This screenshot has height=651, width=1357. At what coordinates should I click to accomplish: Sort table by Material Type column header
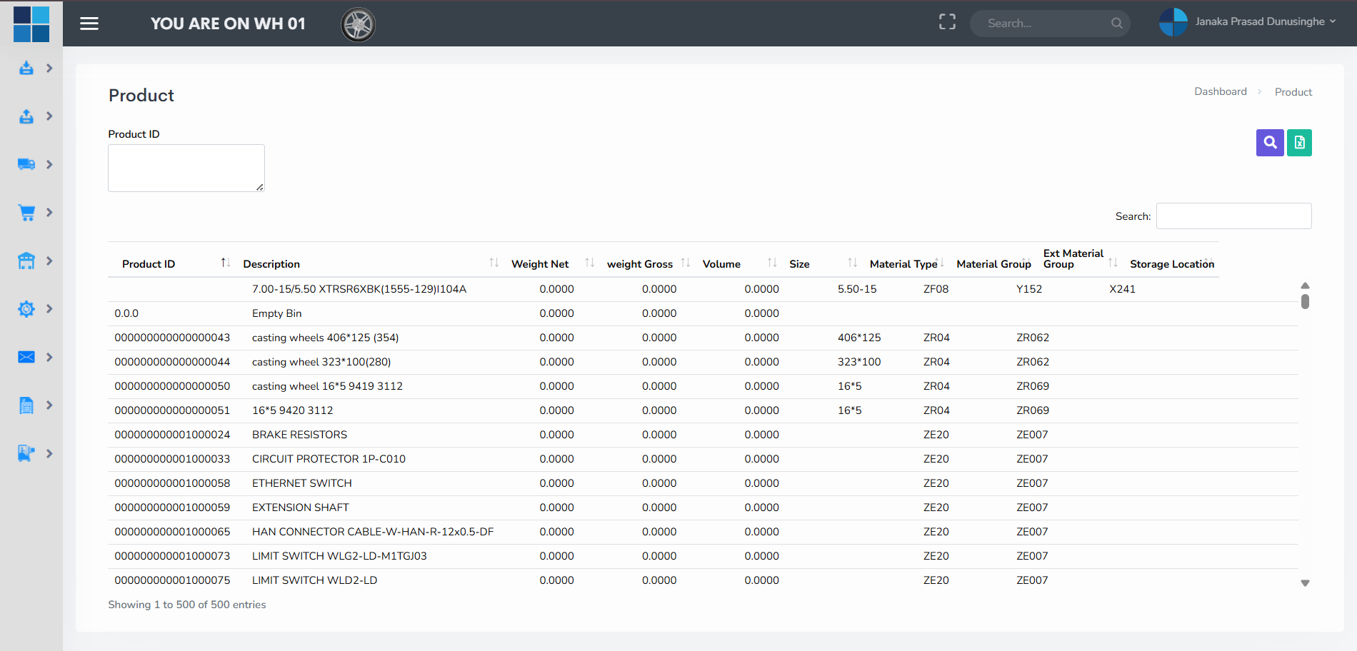[x=903, y=264]
